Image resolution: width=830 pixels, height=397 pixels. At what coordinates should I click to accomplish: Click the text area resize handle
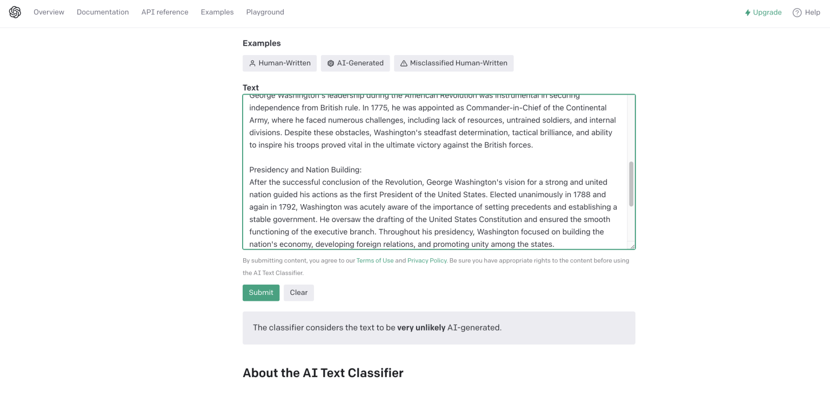(632, 246)
